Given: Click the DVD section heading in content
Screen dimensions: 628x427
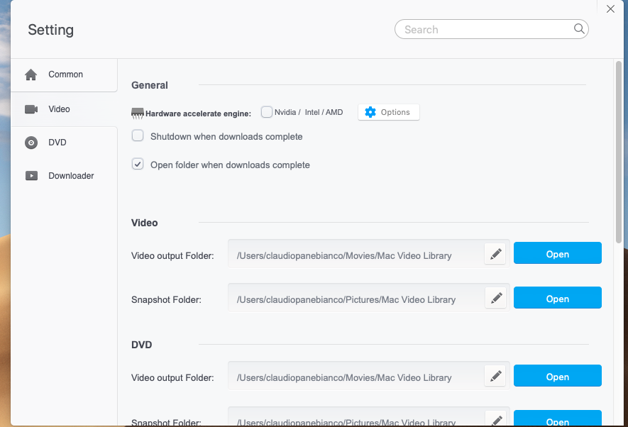Looking at the screenshot, I should click(x=141, y=345).
